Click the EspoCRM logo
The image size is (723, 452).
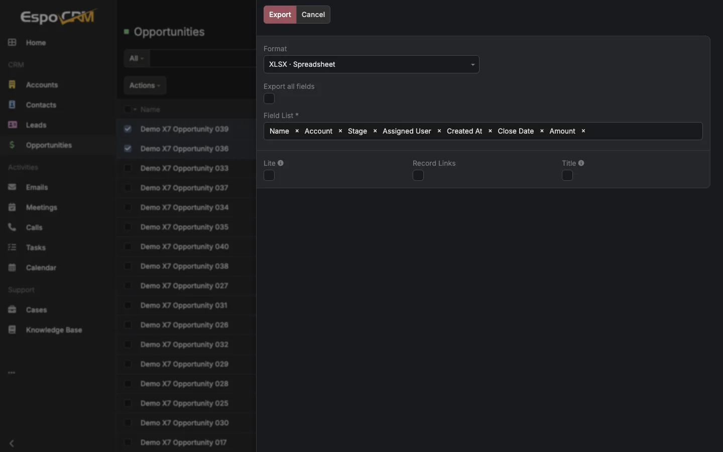[x=58, y=17]
